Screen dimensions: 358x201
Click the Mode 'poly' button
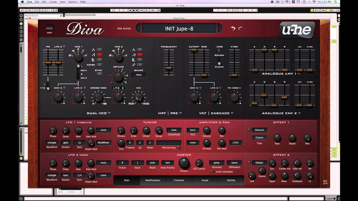point(152,163)
